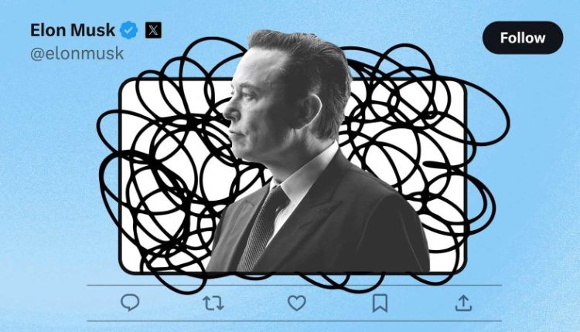
Task: Repost using the retweet arrows icon
Action: coord(213,303)
